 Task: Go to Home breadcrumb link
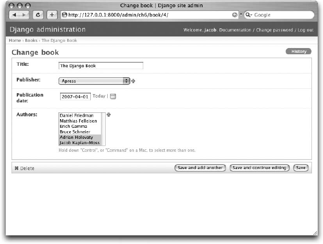(x=15, y=40)
